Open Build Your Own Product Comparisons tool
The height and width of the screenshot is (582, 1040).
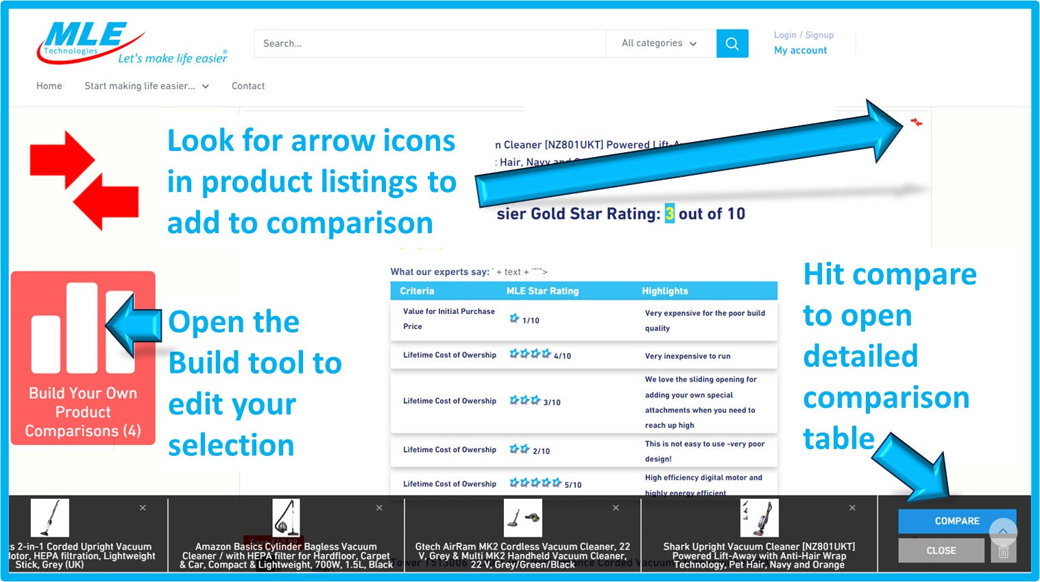coord(83,358)
